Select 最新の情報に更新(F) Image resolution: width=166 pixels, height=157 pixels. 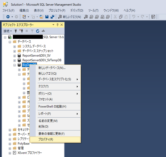[x=55, y=134]
